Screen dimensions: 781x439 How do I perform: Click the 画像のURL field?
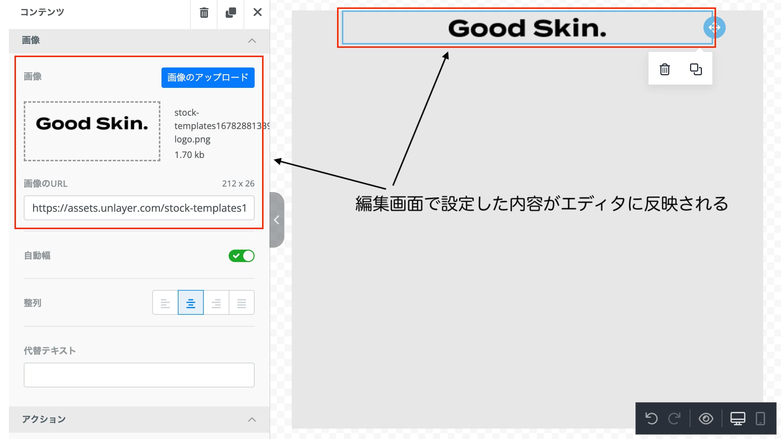139,208
